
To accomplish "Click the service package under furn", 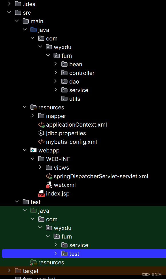I will point(79,90).
